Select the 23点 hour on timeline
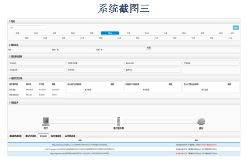The image size is (247, 164). pyautogui.click(x=230, y=38)
